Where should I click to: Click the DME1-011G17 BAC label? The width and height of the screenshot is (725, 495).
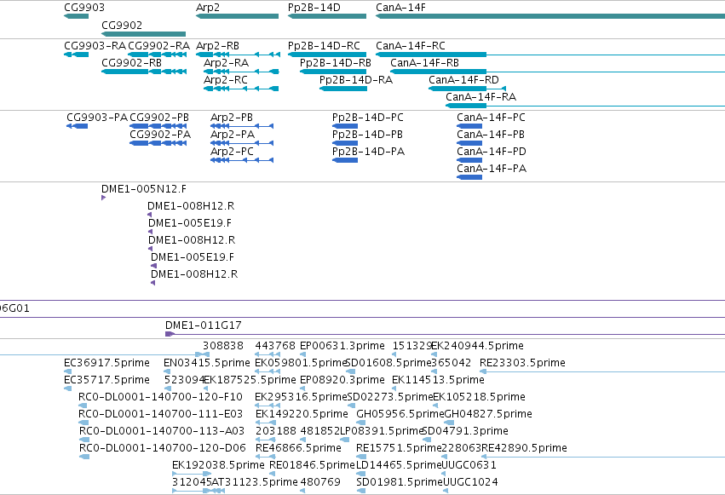(204, 325)
